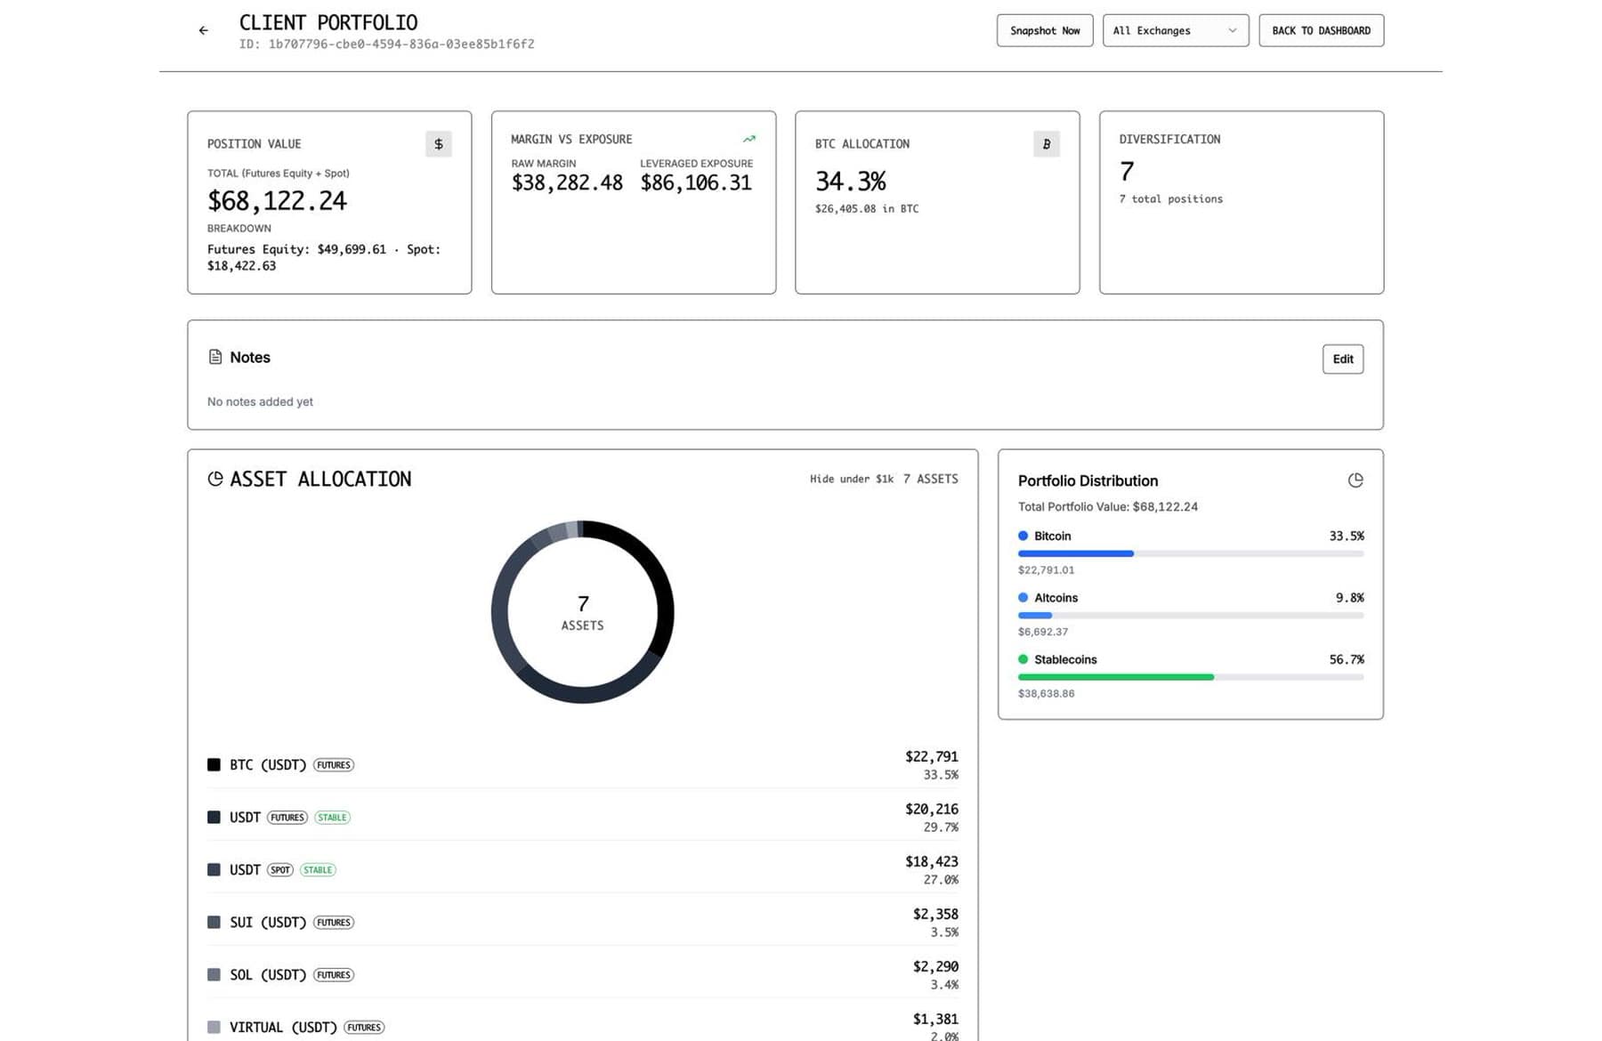Click the SOL (USDT) color swatch
This screenshot has width=1602, height=1041.
pyautogui.click(x=214, y=975)
